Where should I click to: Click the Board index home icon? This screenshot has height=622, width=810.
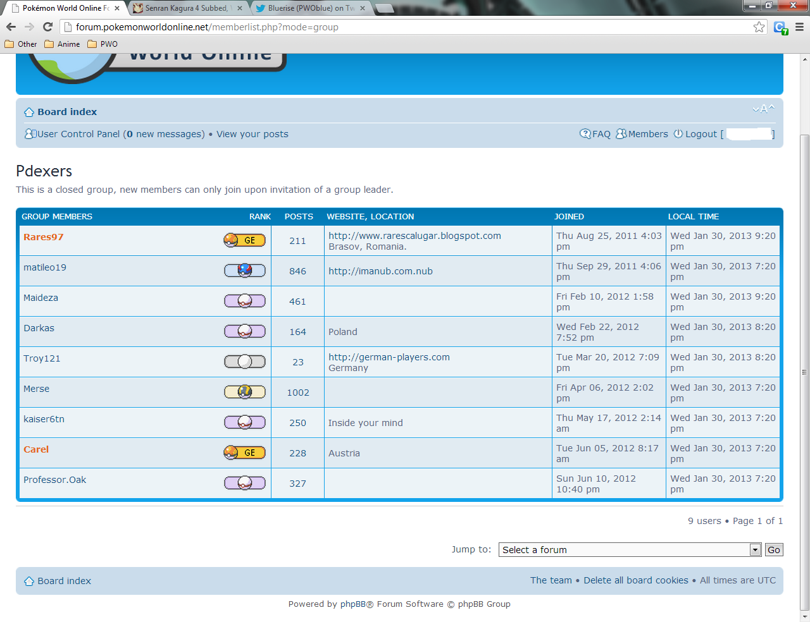29,112
